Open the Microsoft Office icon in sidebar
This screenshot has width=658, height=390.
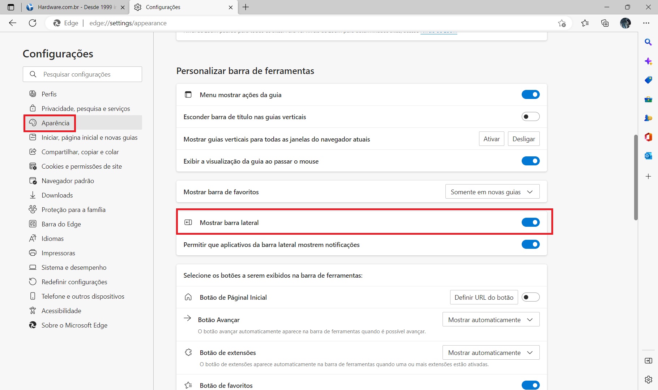coord(648,137)
